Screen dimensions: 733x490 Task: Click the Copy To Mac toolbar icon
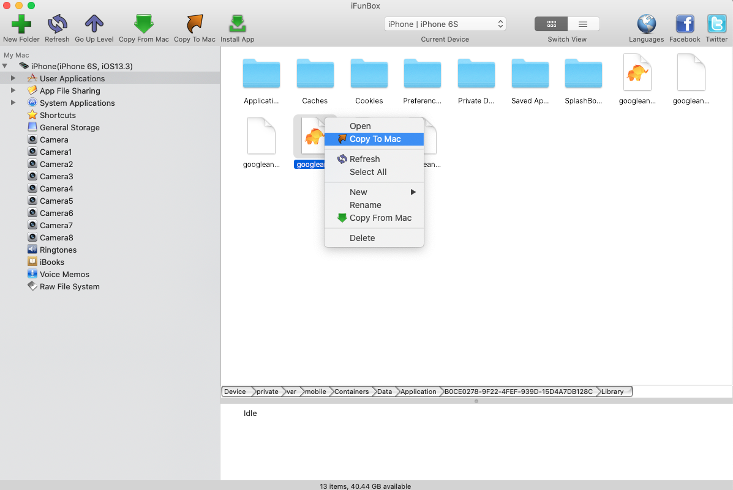[195, 24]
